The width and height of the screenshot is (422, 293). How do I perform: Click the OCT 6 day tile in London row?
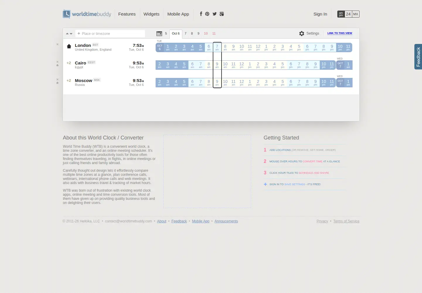[x=160, y=47]
